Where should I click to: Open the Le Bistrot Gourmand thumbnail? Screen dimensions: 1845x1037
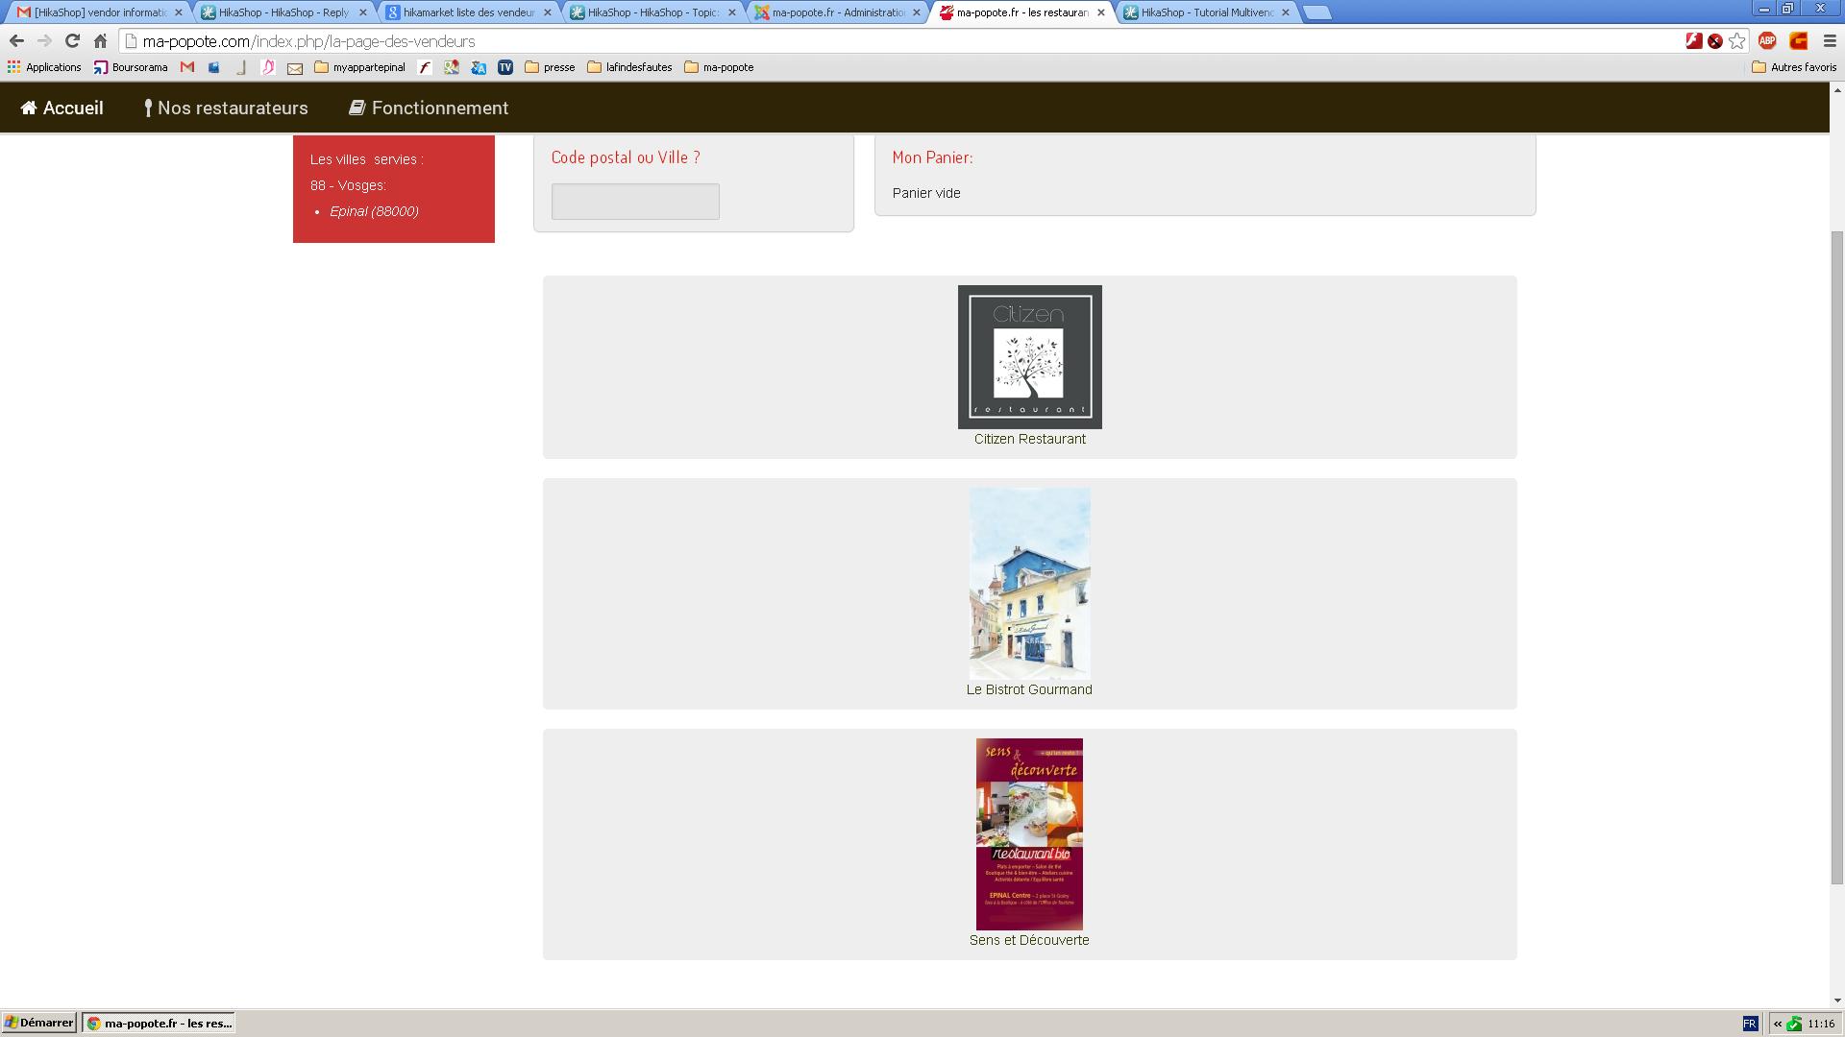point(1029,583)
